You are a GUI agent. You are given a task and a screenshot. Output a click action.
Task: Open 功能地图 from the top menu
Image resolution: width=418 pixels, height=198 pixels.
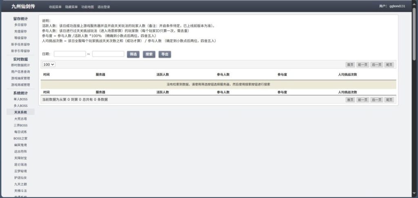87,7
